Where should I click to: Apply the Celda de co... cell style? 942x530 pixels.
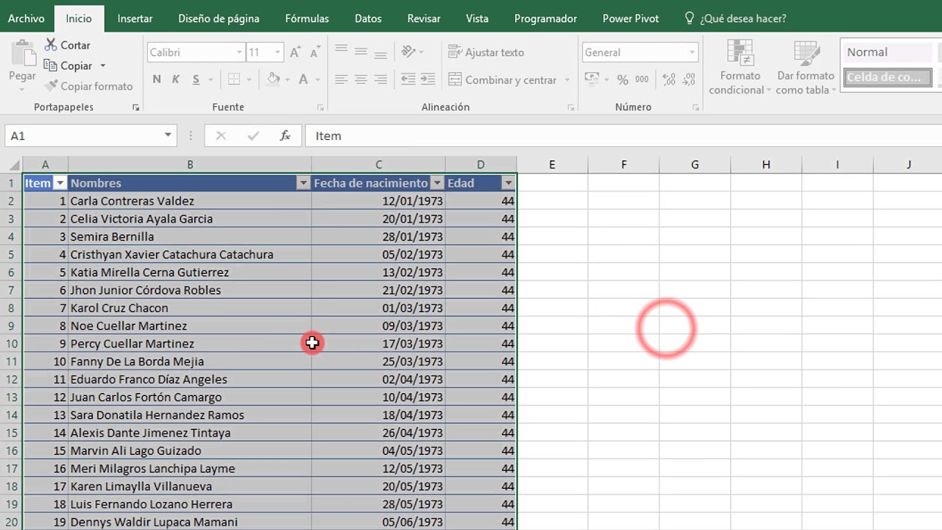point(888,77)
